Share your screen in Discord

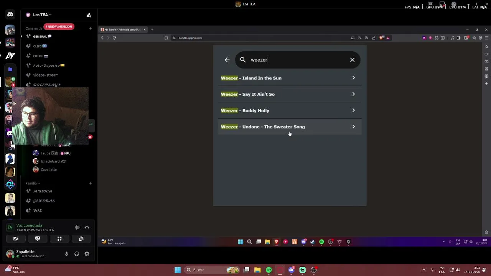click(38, 239)
